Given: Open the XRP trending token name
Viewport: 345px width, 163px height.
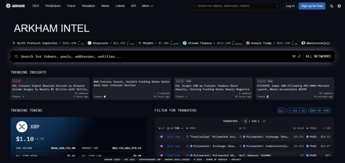Looking at the screenshot, I should coord(35,127).
